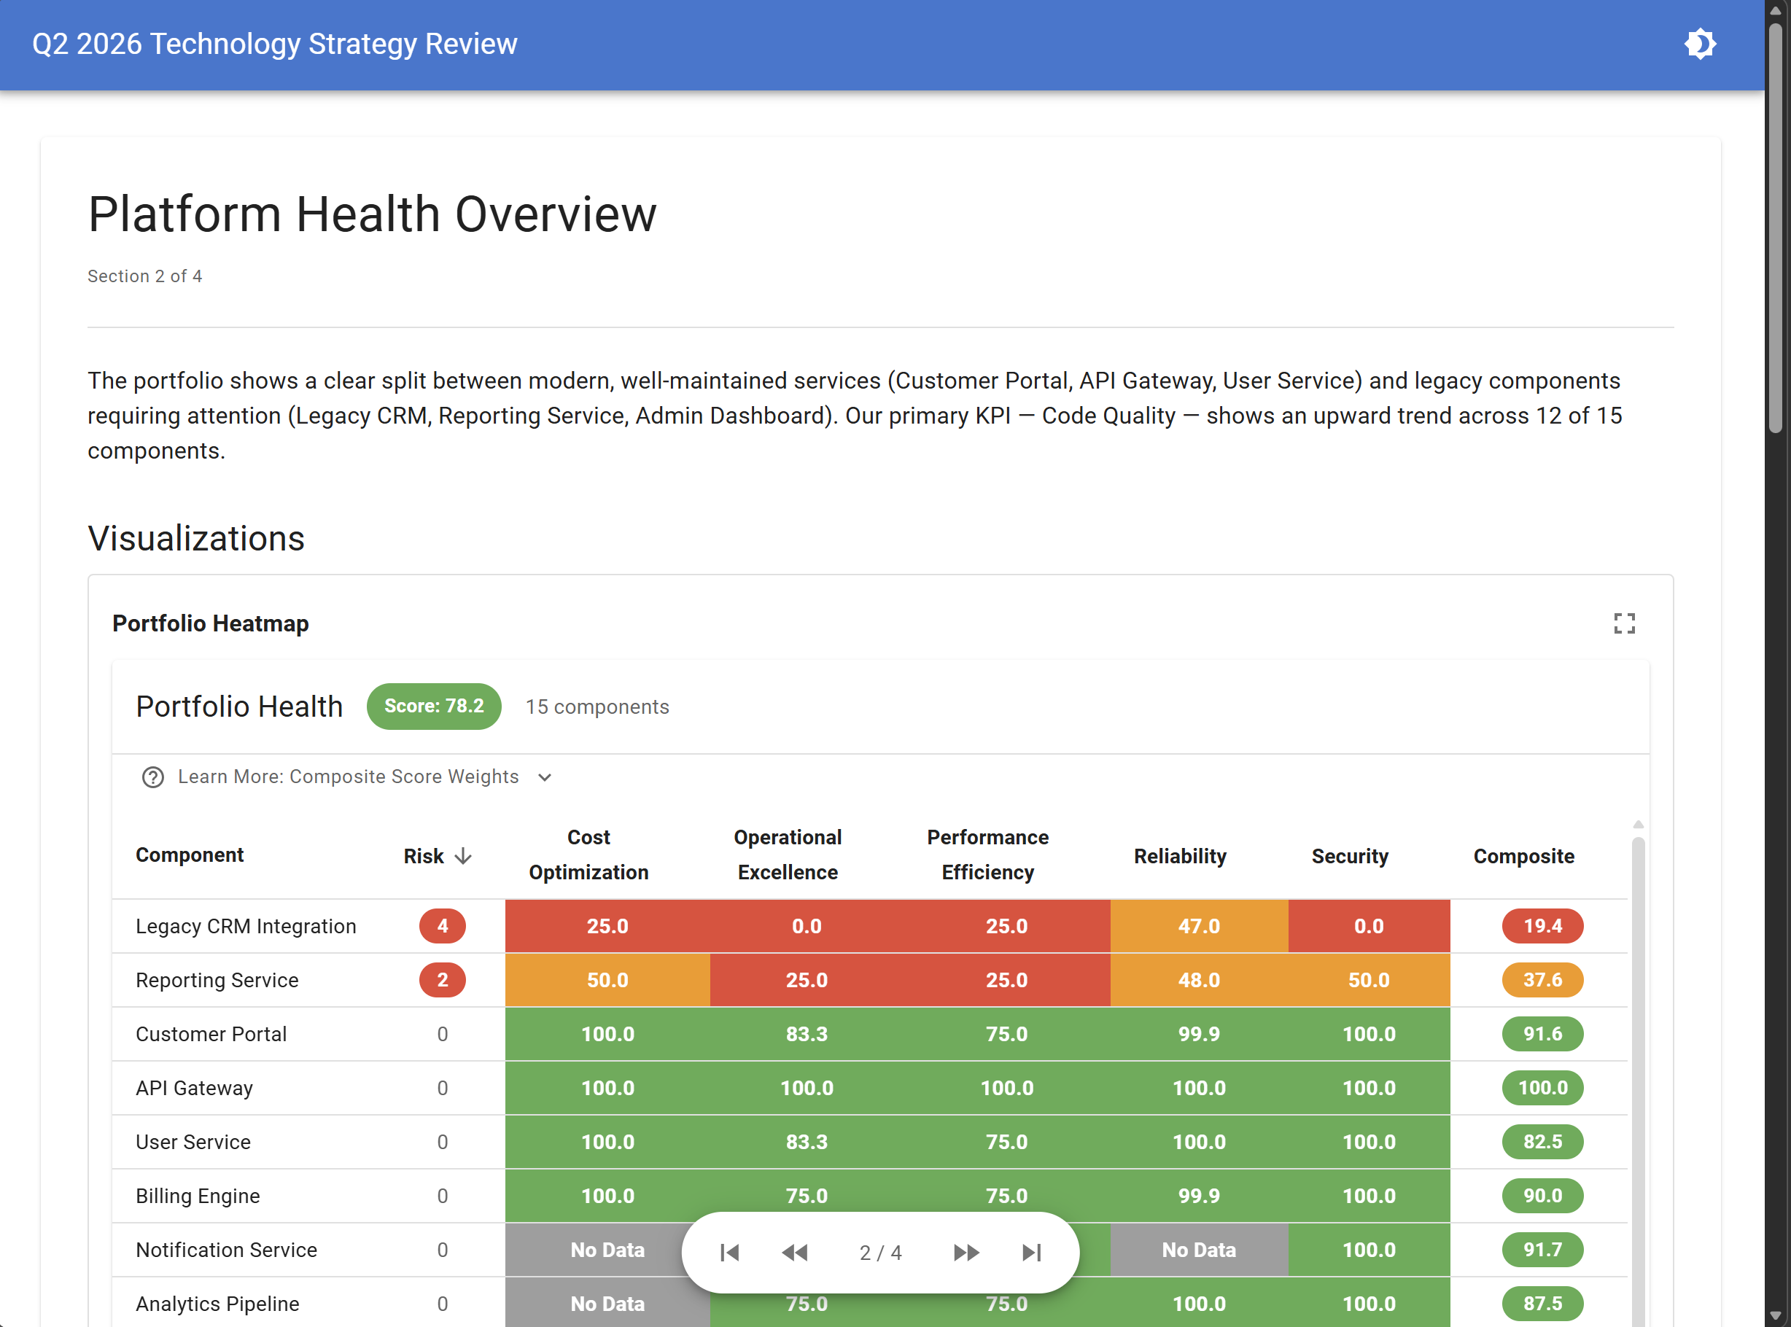Click Notification Service's No Data Reliability cell

point(1199,1250)
